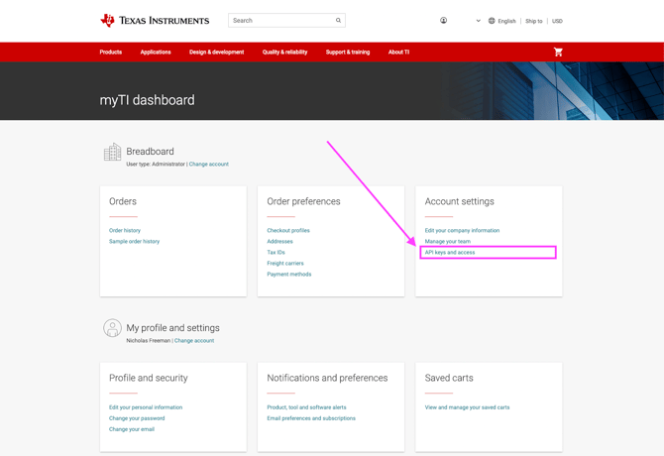Click the globe language icon

coord(492,21)
